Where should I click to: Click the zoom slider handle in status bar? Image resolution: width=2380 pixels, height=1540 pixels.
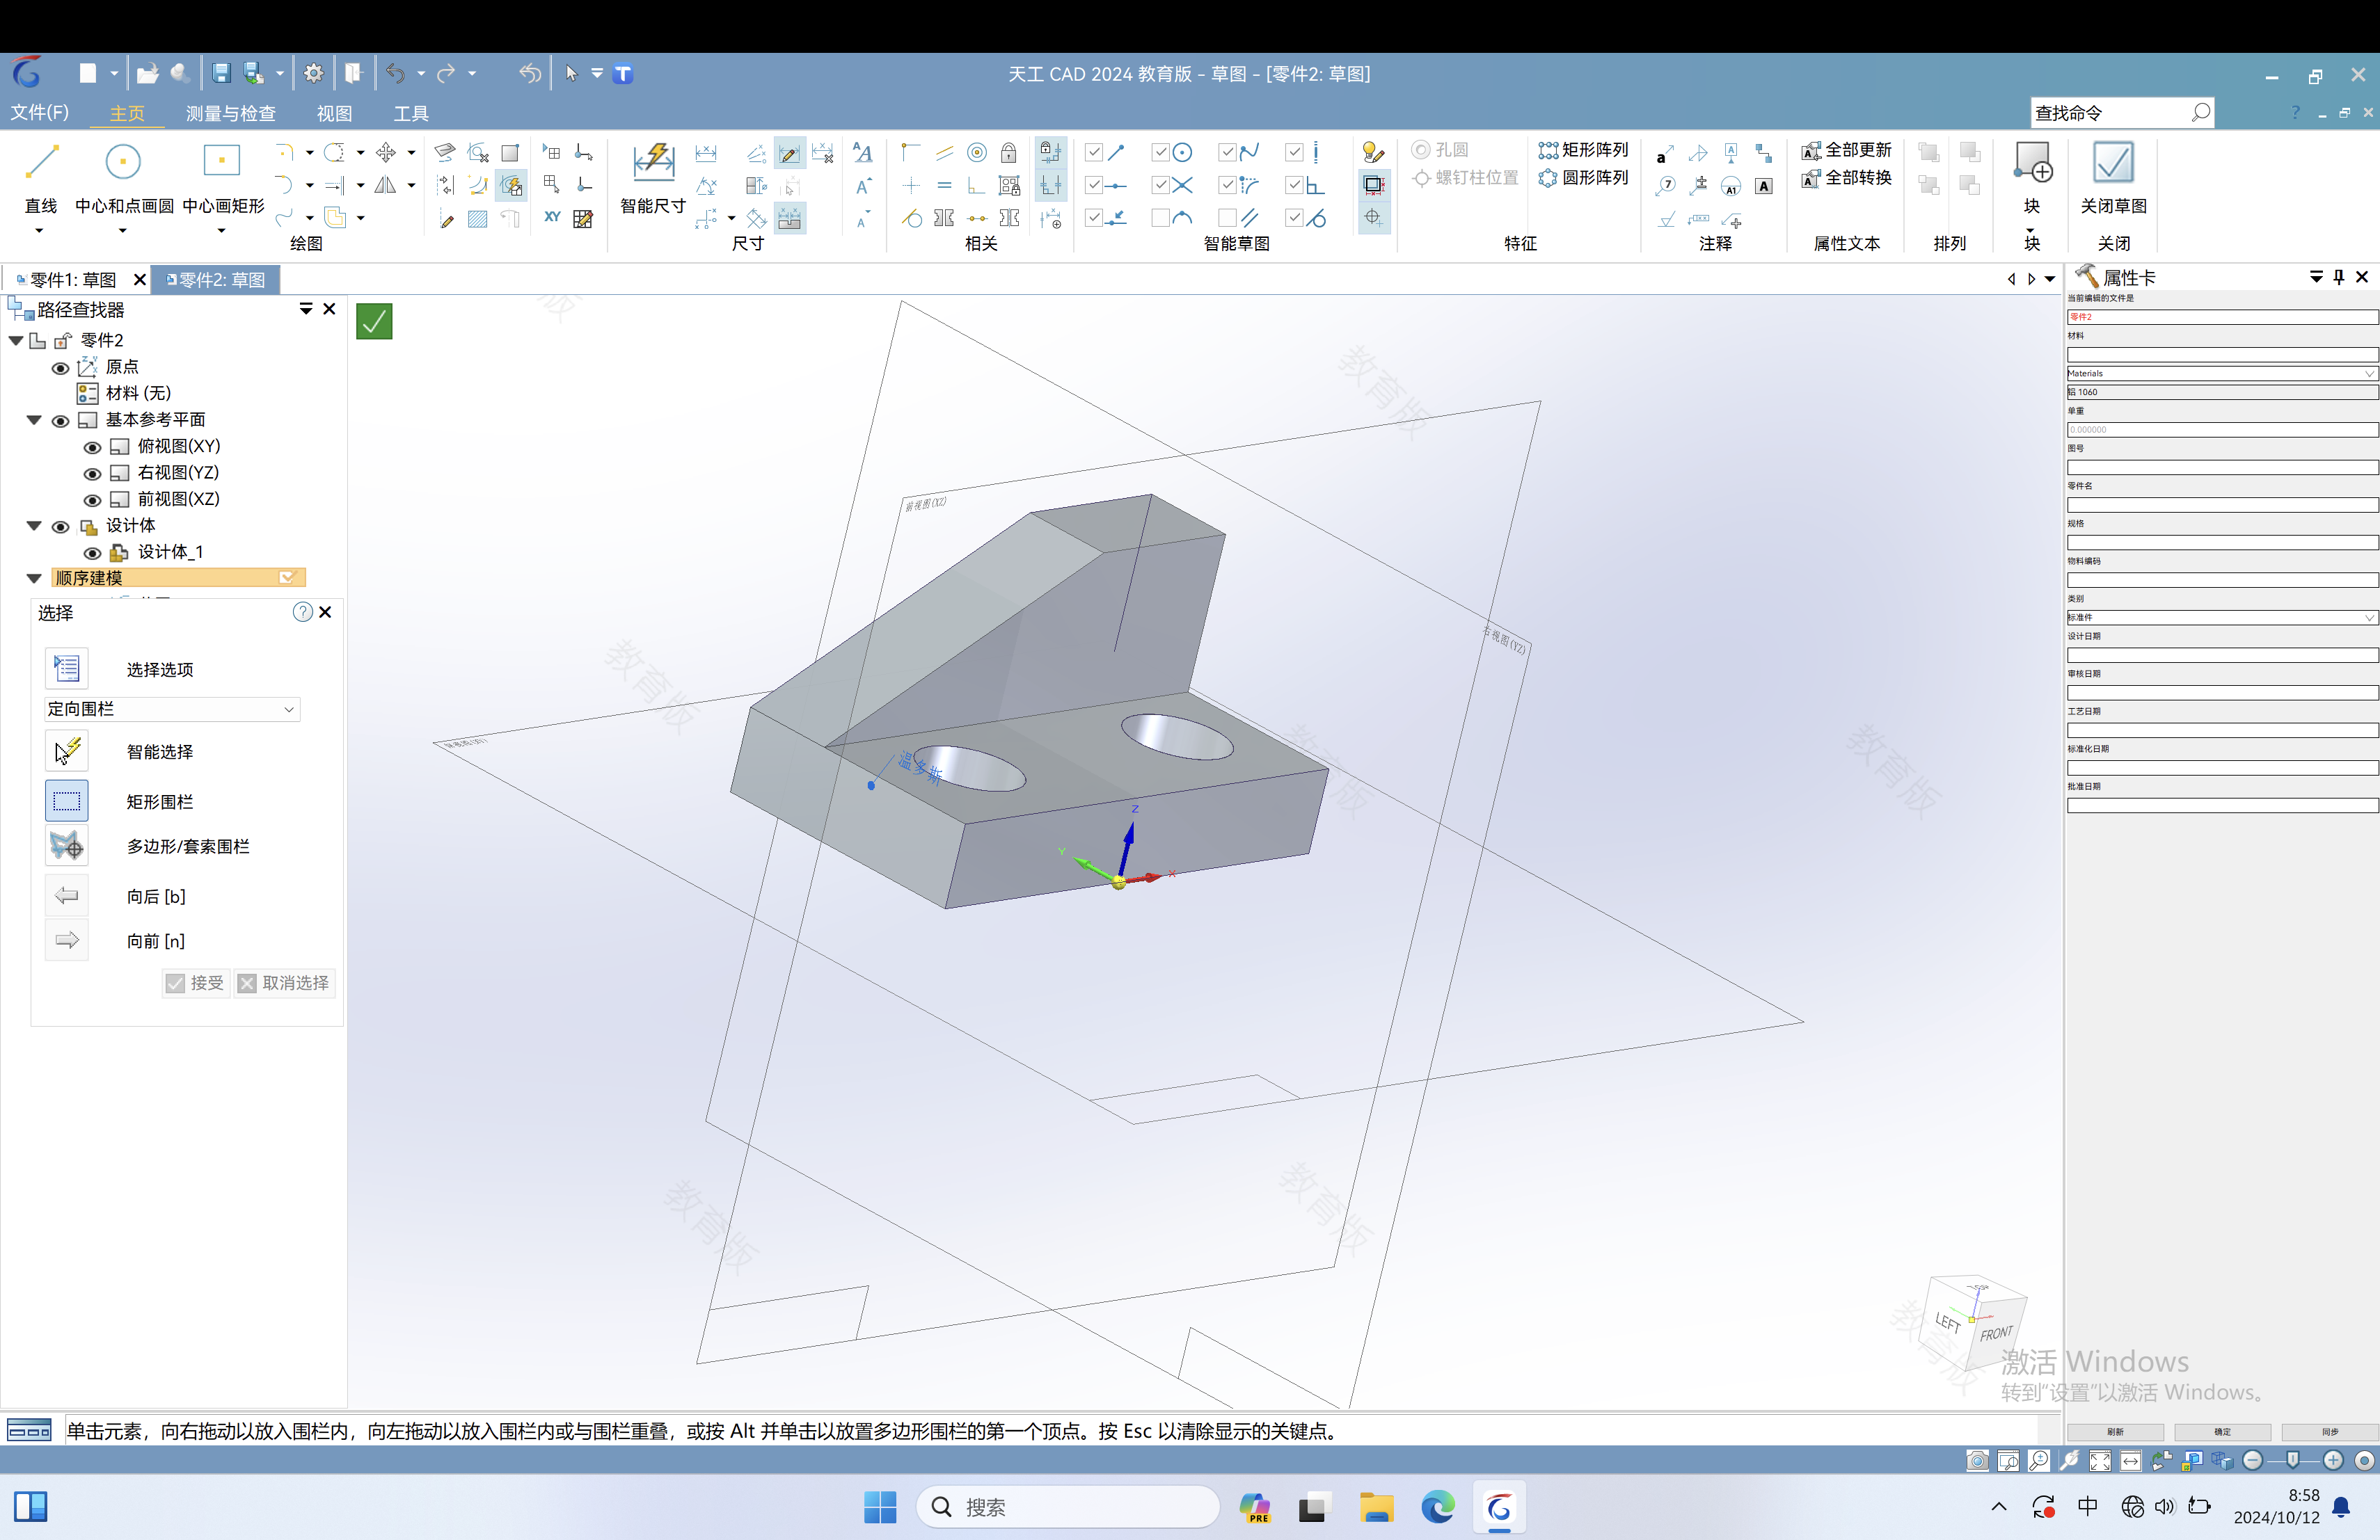pos(2293,1460)
